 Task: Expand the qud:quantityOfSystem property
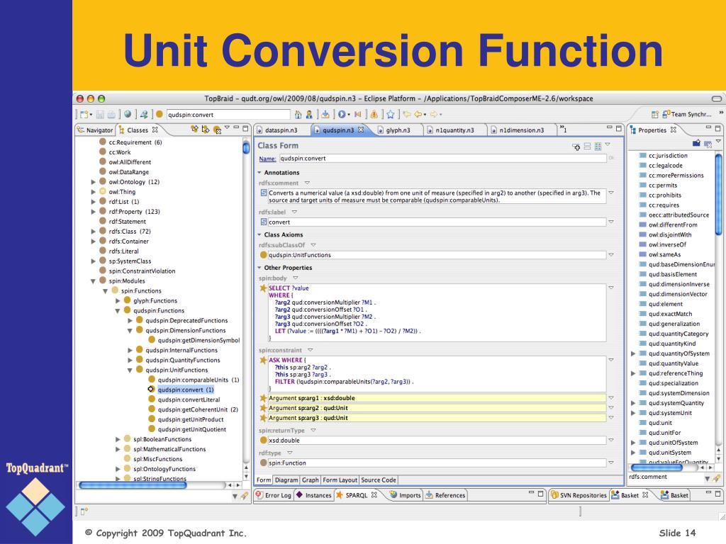pos(633,353)
